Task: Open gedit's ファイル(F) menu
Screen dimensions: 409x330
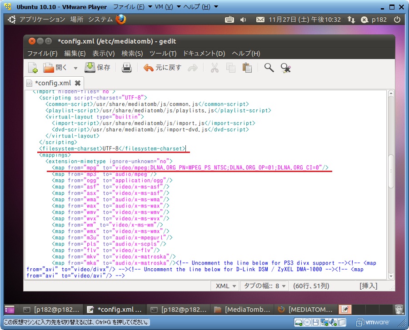Action: pyautogui.click(x=42, y=54)
